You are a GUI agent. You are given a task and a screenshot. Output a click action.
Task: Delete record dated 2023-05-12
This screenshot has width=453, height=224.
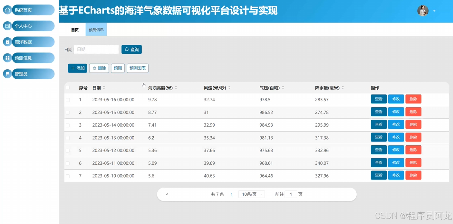pos(413,150)
